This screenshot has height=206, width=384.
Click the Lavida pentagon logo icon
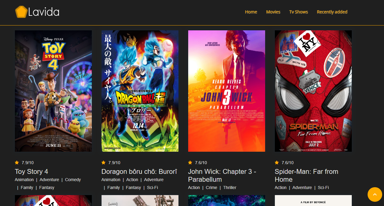click(x=21, y=12)
